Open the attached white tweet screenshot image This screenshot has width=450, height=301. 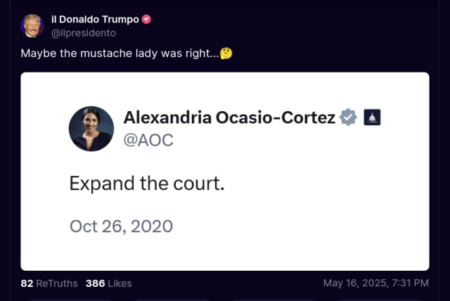click(225, 172)
